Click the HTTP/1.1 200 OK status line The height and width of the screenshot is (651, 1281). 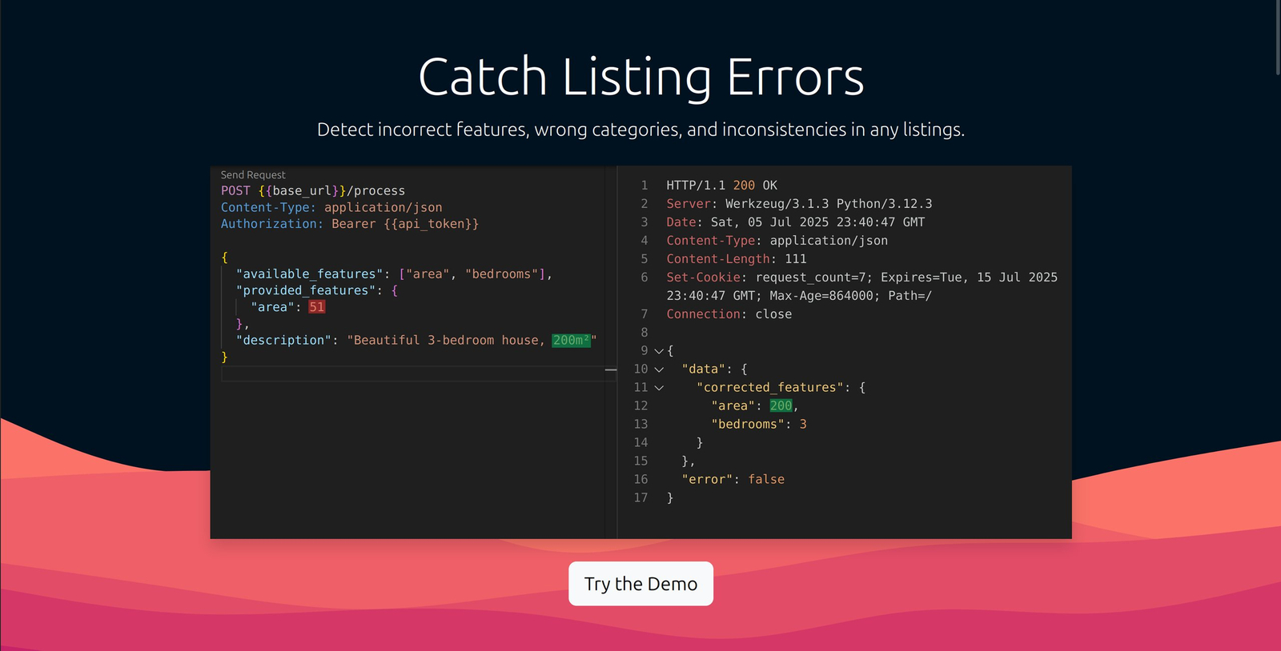(x=721, y=186)
